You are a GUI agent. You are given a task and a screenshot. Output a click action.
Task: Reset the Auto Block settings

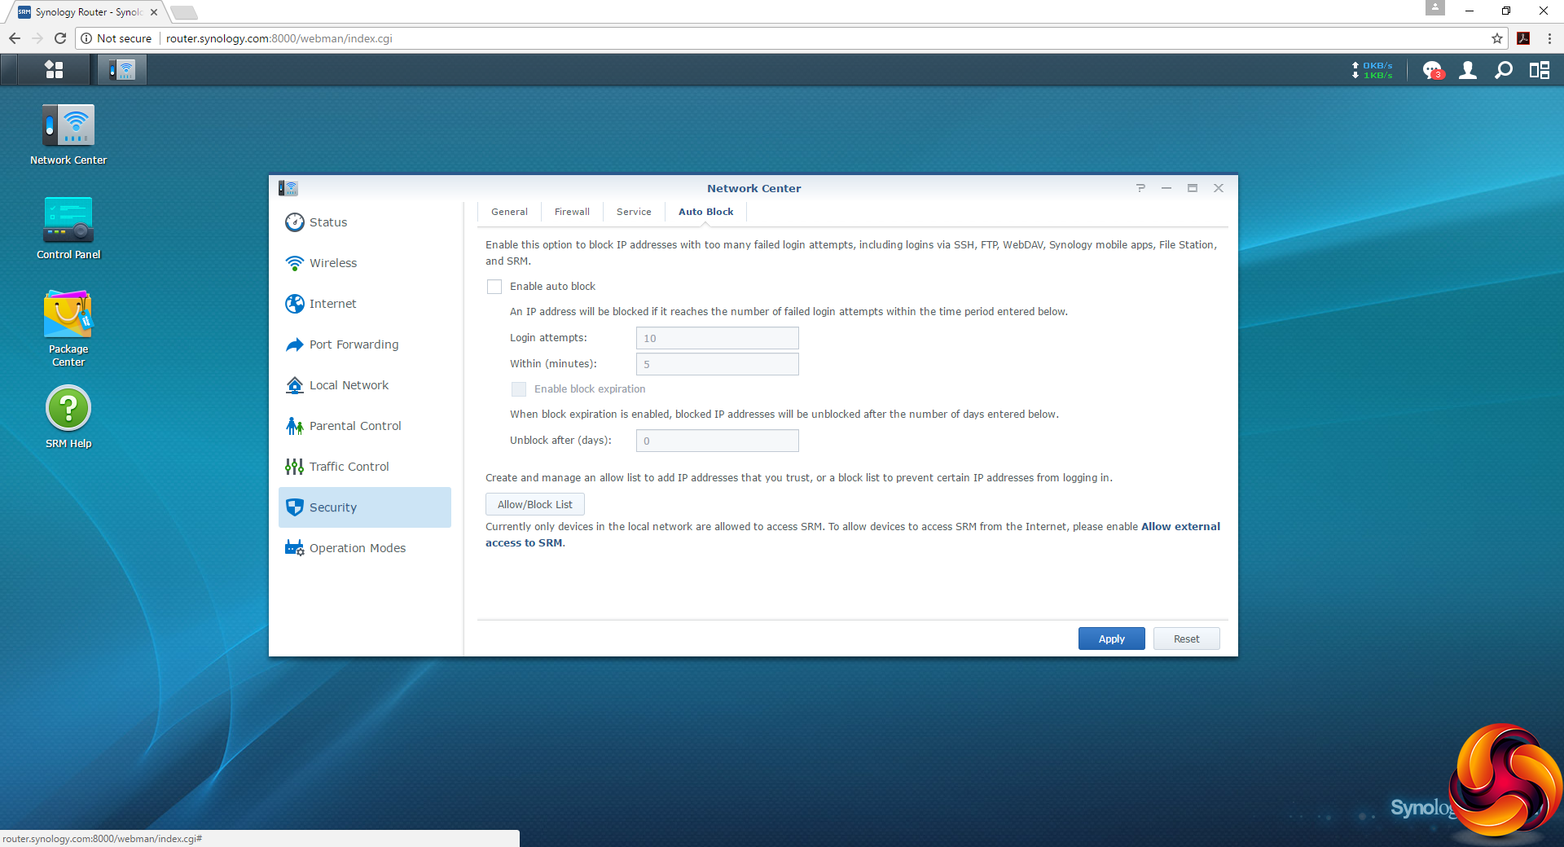[1186, 639]
